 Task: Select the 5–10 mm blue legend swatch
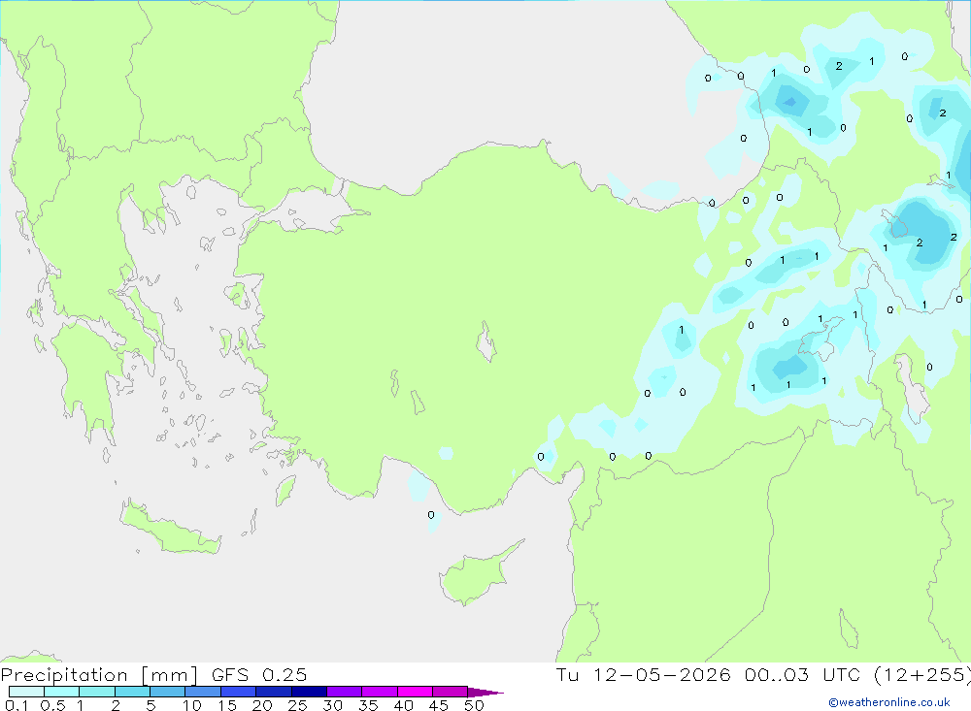168,692
